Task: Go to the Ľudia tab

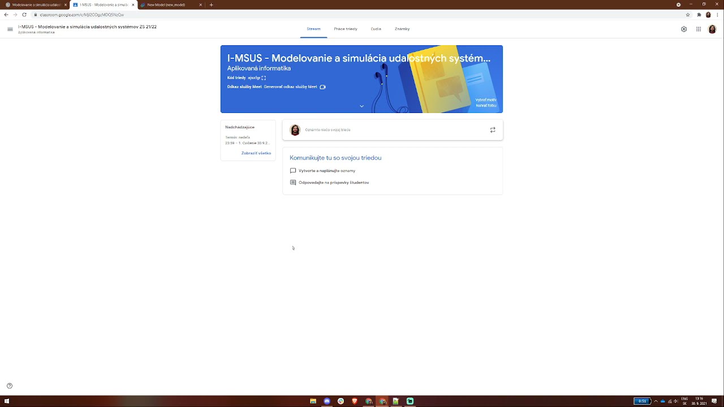Action: (376, 29)
